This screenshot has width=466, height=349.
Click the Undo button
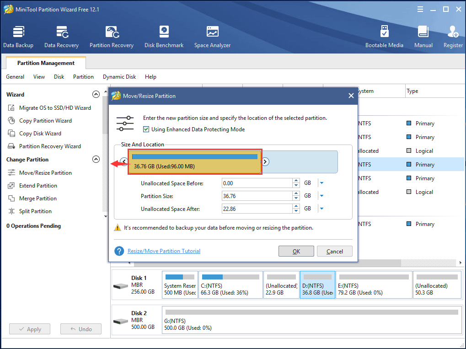[x=81, y=329]
